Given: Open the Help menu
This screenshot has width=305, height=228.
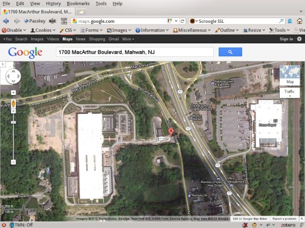Looking at the screenshot, I should tap(118, 4).
